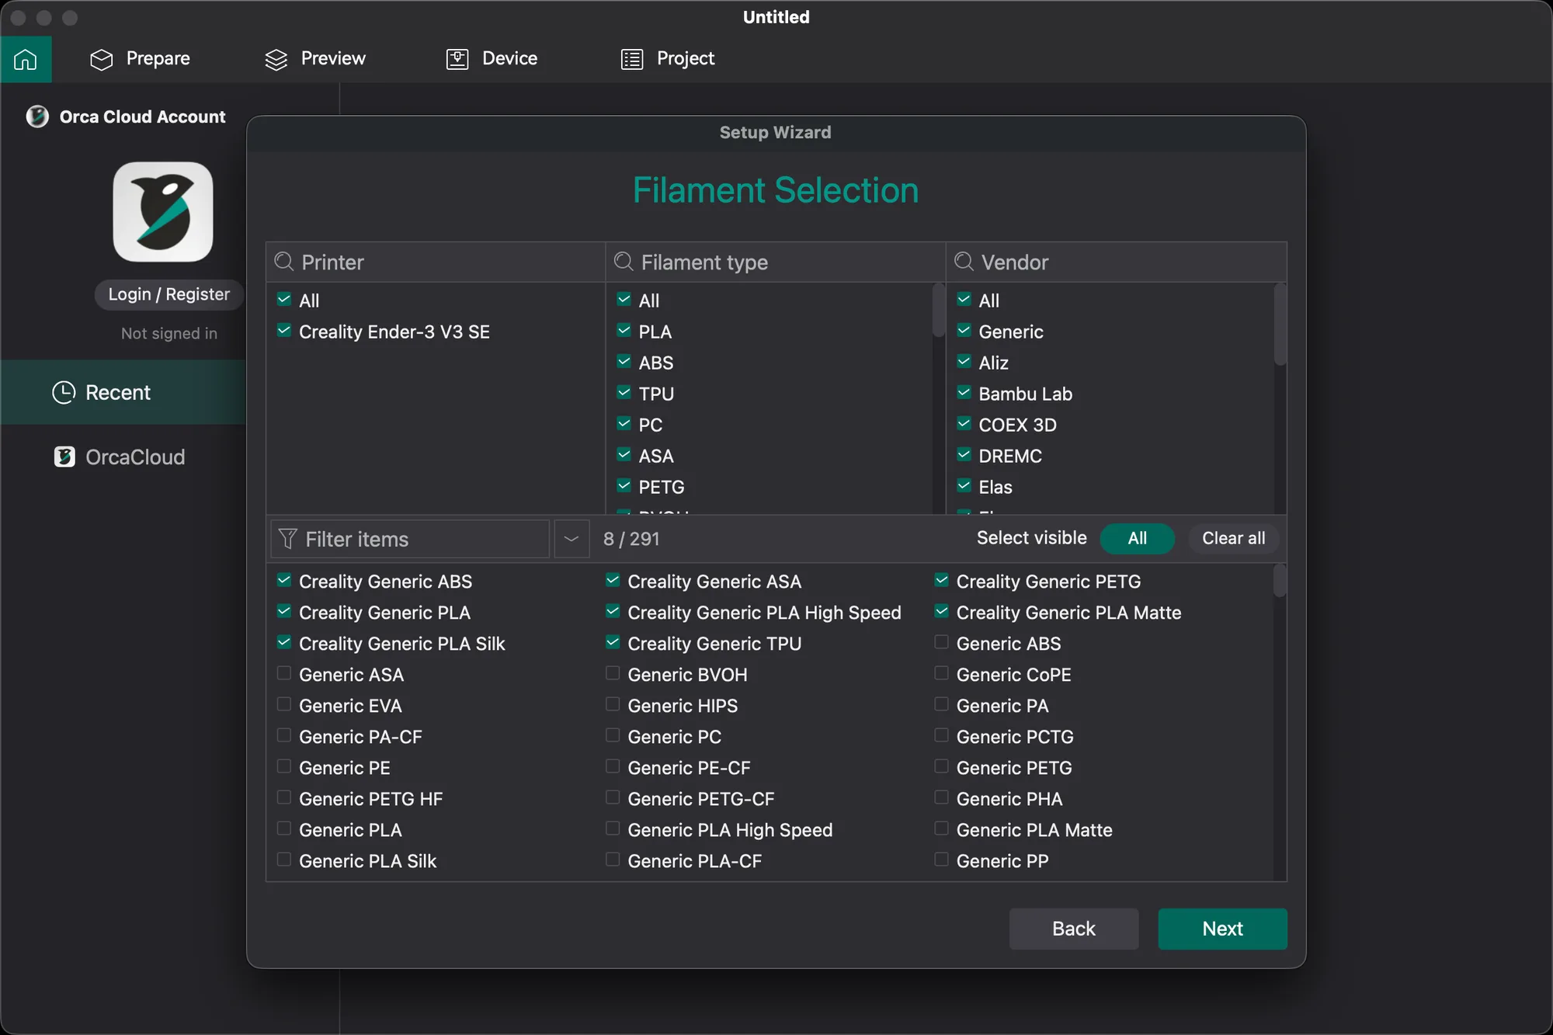
Task: Check Generic ABS filament
Action: coord(942,643)
